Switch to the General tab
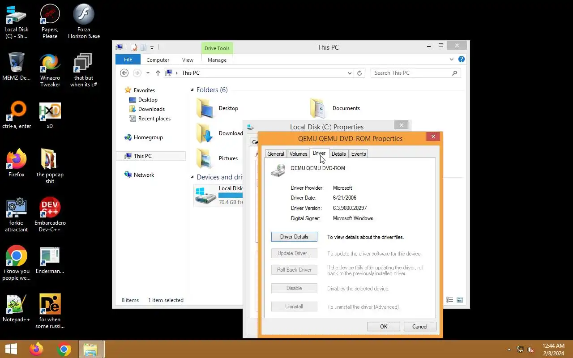The height and width of the screenshot is (358, 573). [x=276, y=154]
